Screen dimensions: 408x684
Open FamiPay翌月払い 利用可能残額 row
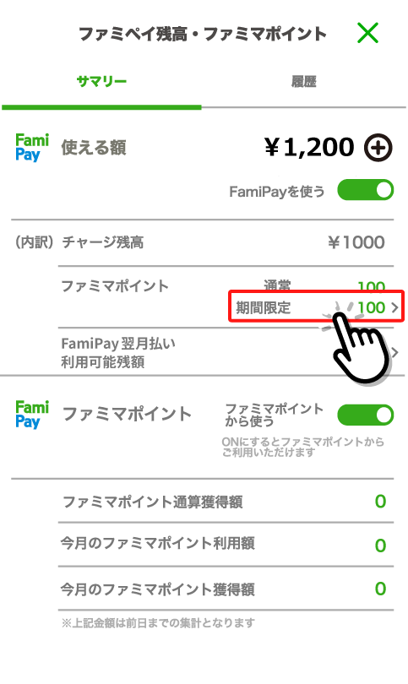pyautogui.click(x=226, y=352)
